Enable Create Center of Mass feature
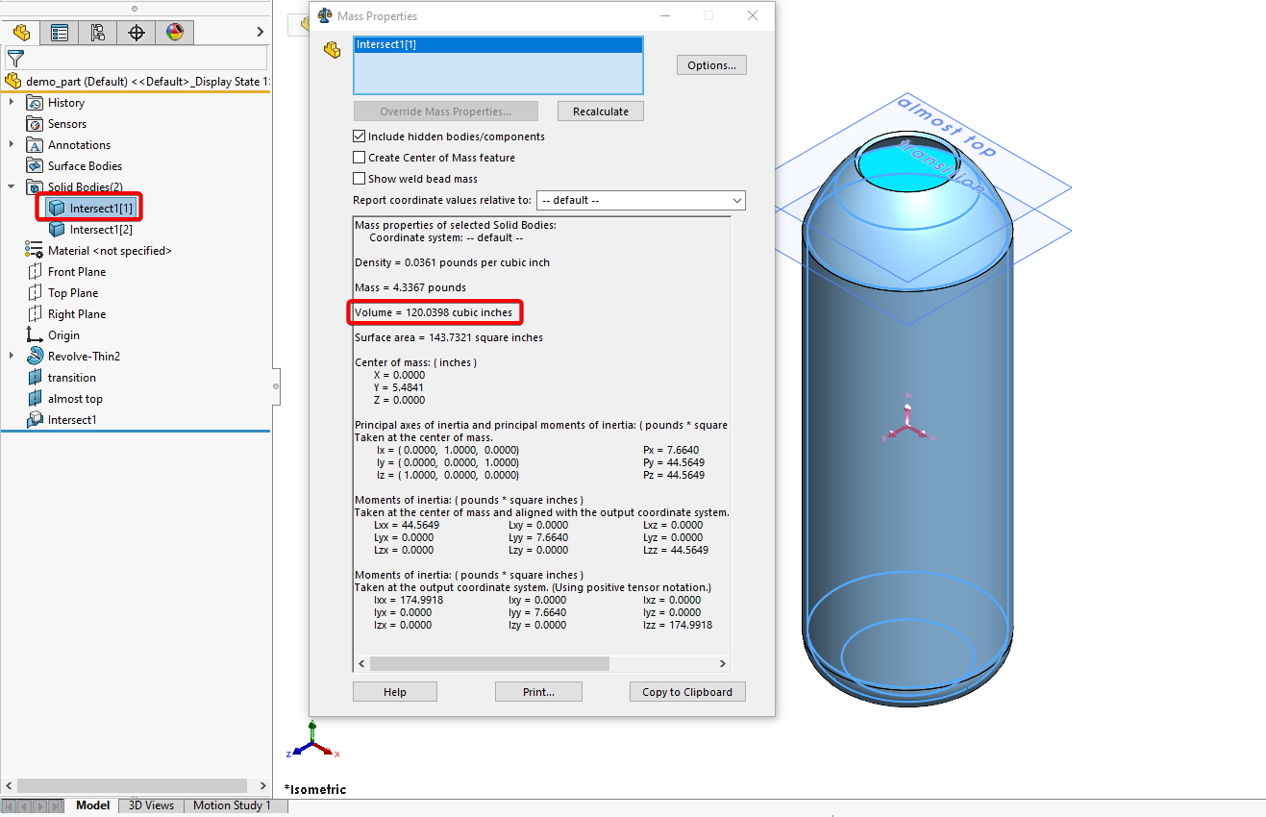1266x817 pixels. (360, 158)
